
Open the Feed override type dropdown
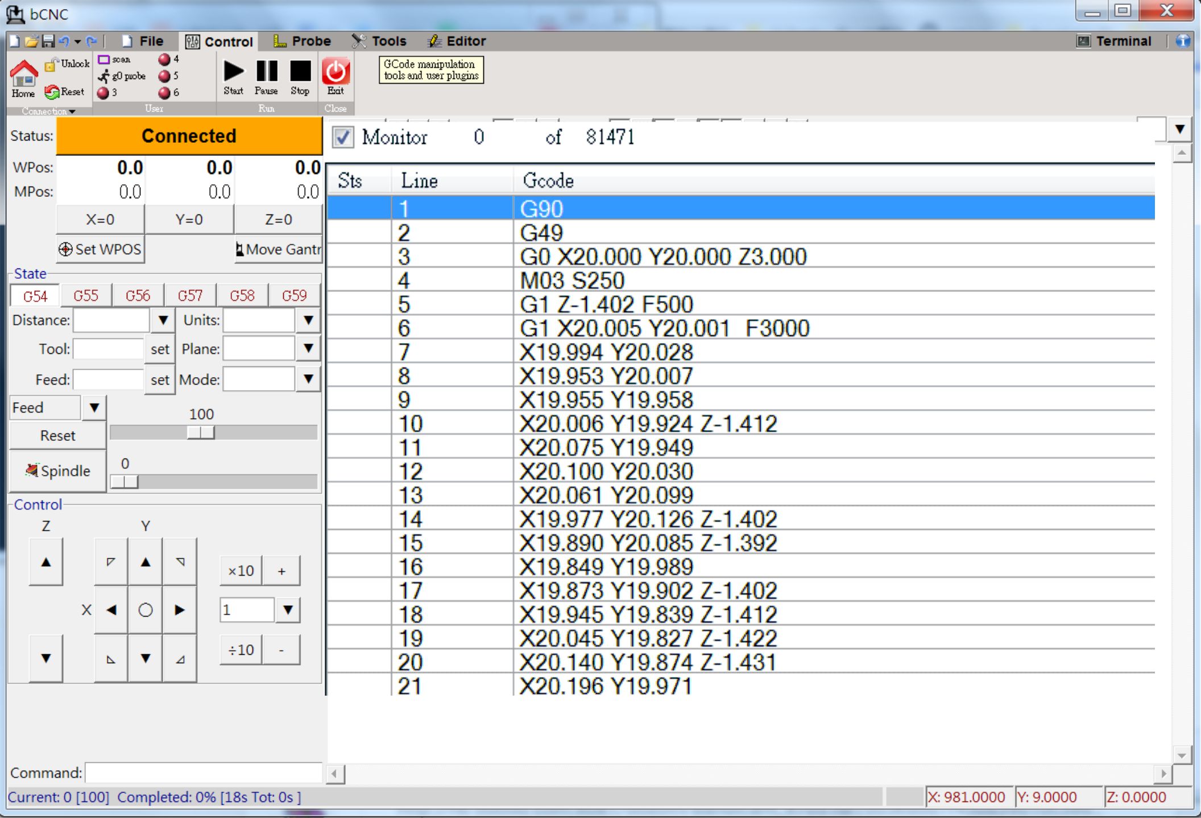coord(94,408)
